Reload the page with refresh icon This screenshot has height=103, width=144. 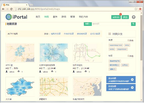[x=11, y=9]
